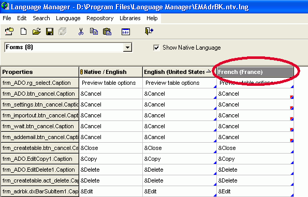This screenshot has width=308, height=197.
Task: Open the Edit menu
Action: click(22, 18)
